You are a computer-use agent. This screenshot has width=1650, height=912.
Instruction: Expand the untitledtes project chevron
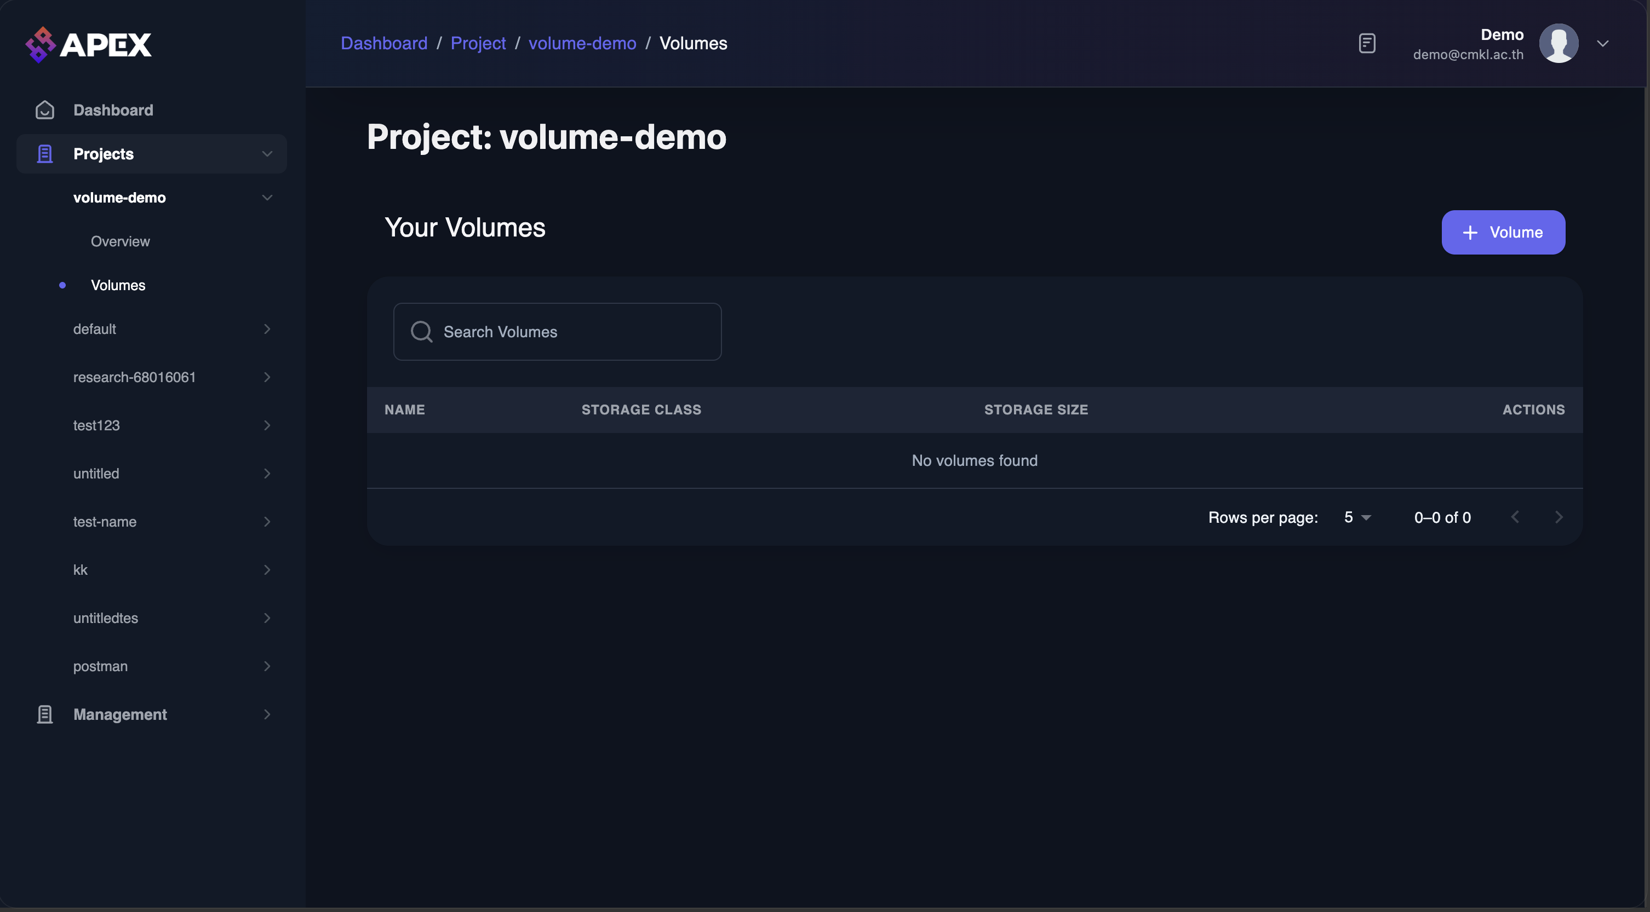tap(267, 618)
